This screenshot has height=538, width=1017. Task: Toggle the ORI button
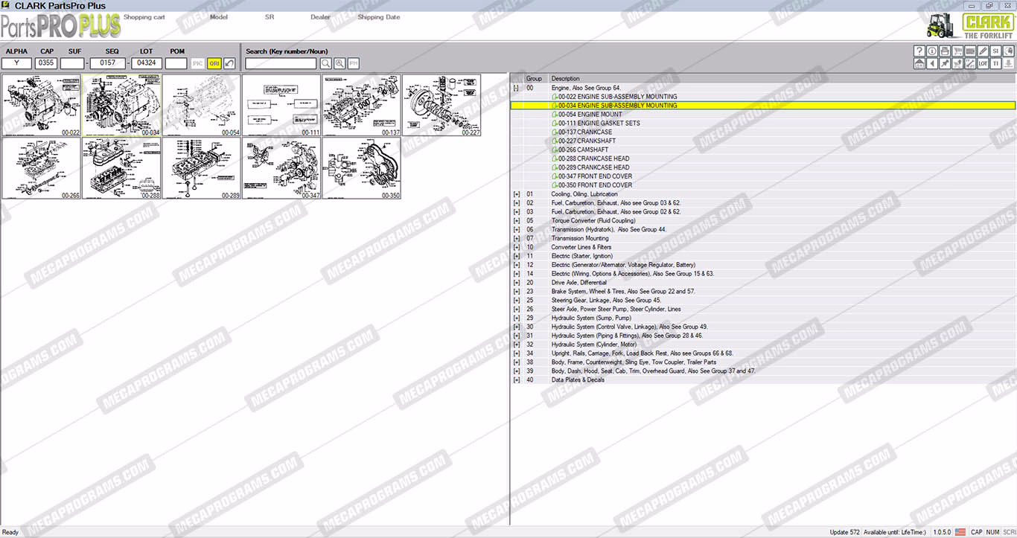point(214,63)
